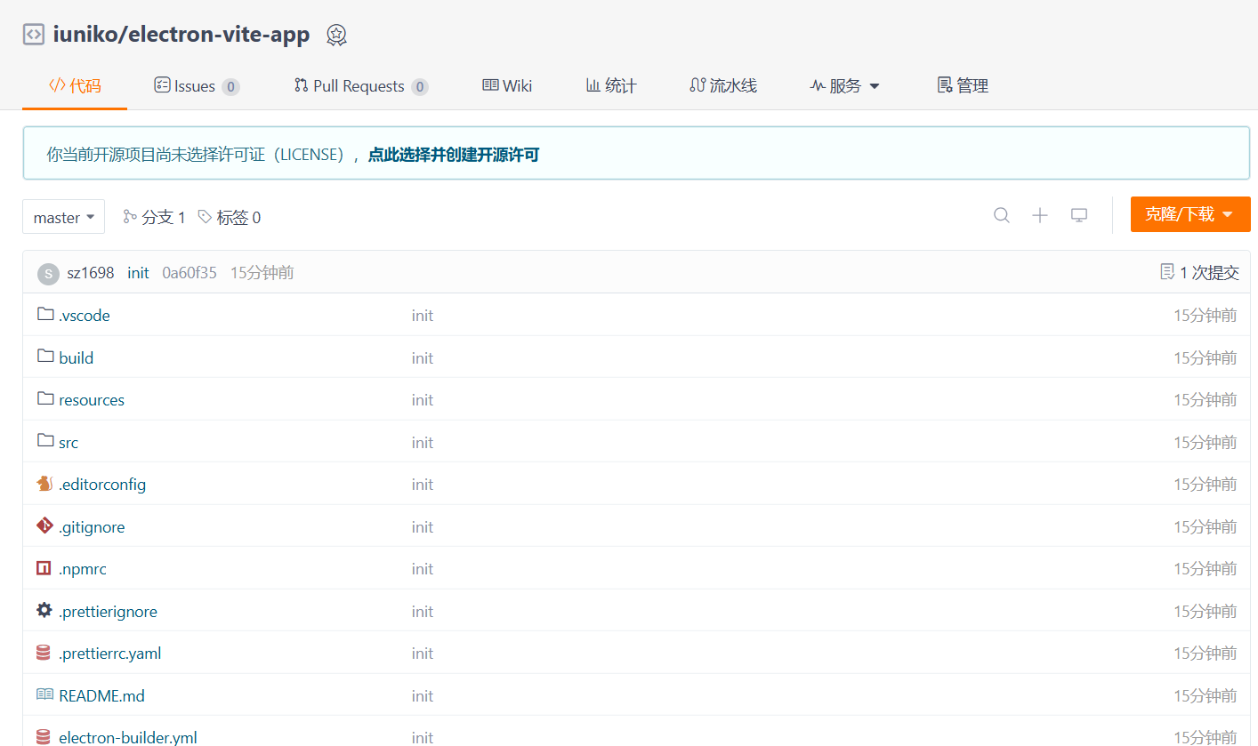The image size is (1258, 746).
Task: Click the sz1698 user avatar
Action: coord(48,273)
